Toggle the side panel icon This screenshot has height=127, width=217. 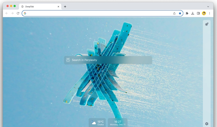tap(198, 13)
